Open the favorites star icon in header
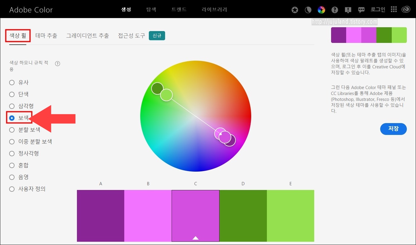 (x=295, y=10)
